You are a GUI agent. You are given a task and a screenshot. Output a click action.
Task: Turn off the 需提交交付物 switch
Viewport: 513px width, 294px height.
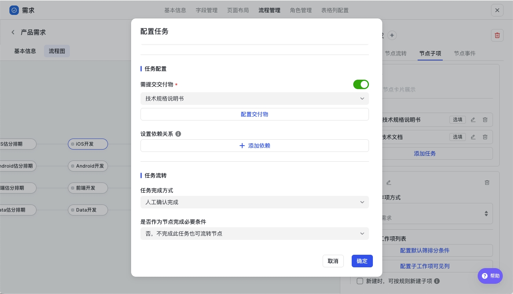point(361,84)
